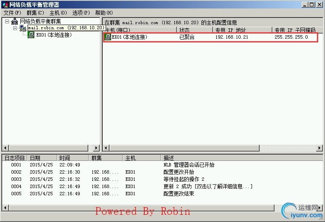Sort by 专用 IP 子网掩码 column header
325x222 pixels.
point(297,30)
